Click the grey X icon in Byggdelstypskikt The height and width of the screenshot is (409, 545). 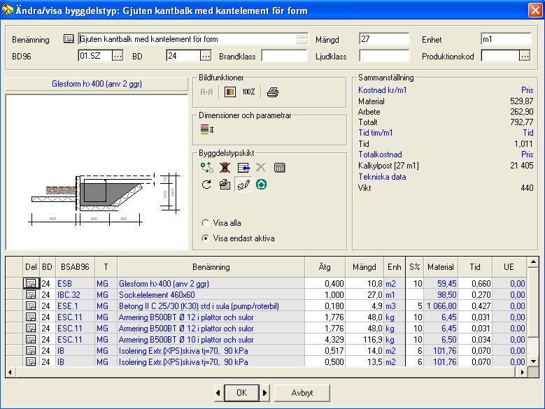pyautogui.click(x=261, y=168)
